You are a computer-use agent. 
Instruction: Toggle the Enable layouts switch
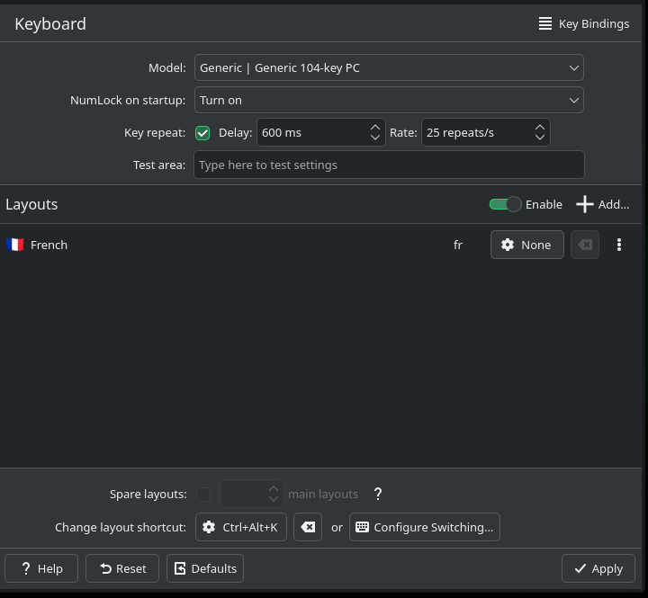pos(505,204)
